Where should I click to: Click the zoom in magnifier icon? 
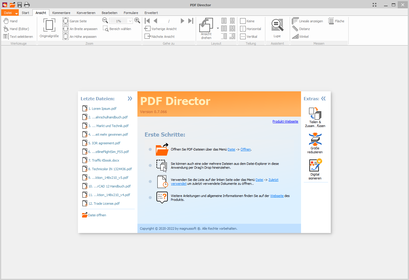click(x=137, y=21)
